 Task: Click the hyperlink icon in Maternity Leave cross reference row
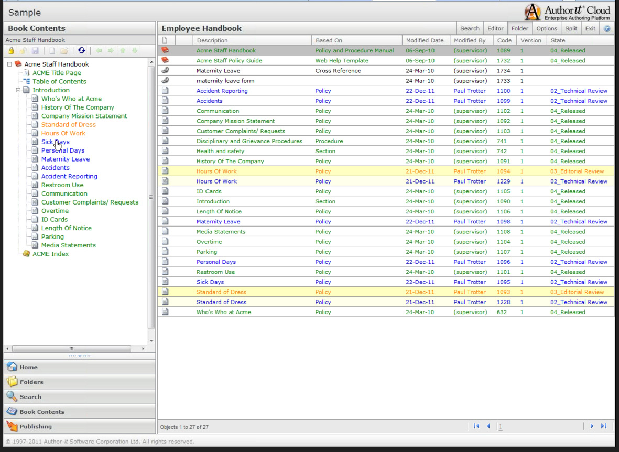[165, 70]
